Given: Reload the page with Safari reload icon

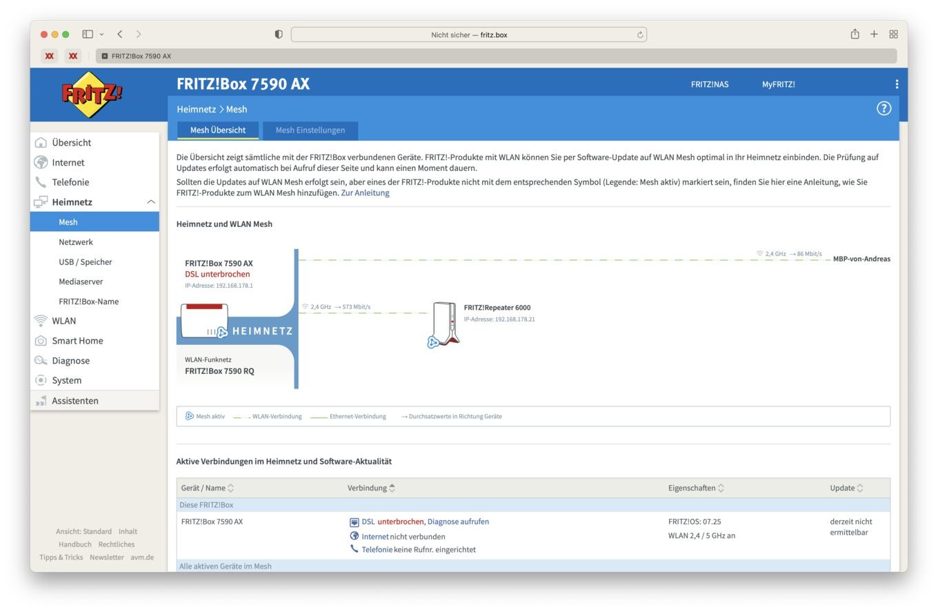Looking at the screenshot, I should click(x=640, y=34).
